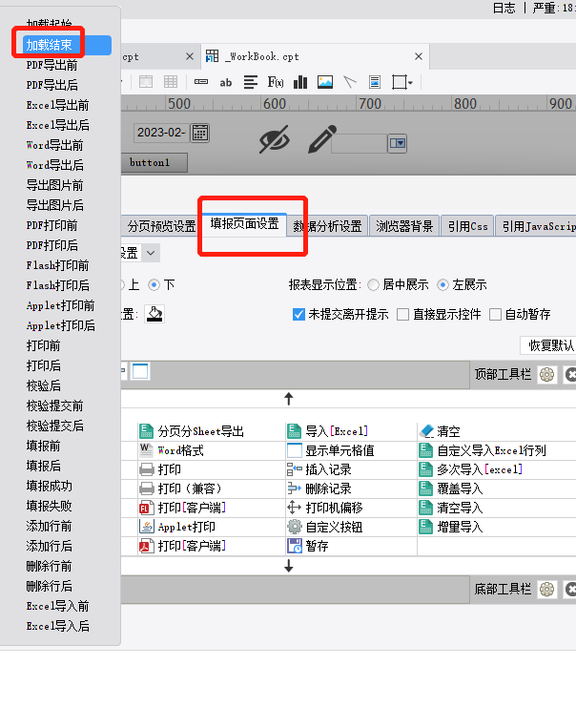Click the slanted line header icon
Screen dimensions: 576x707
350,82
